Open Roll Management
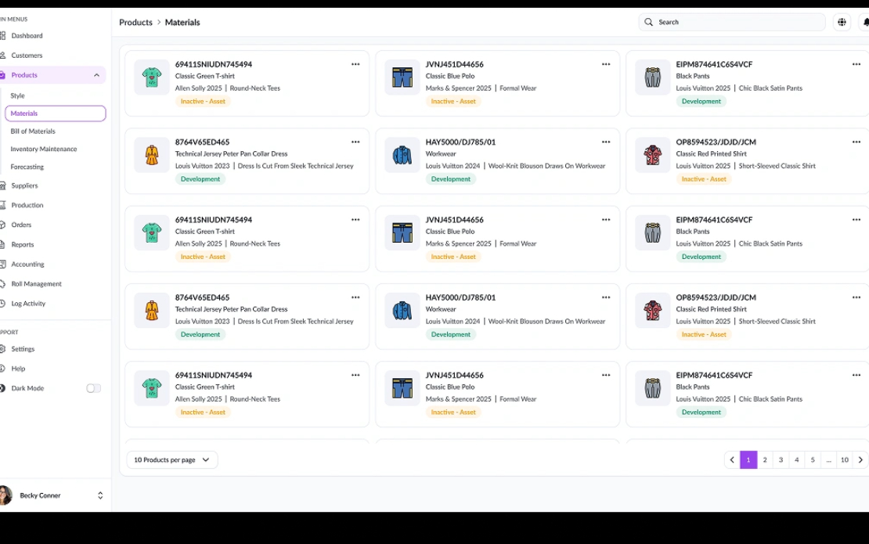Image resolution: width=869 pixels, height=544 pixels. click(37, 283)
